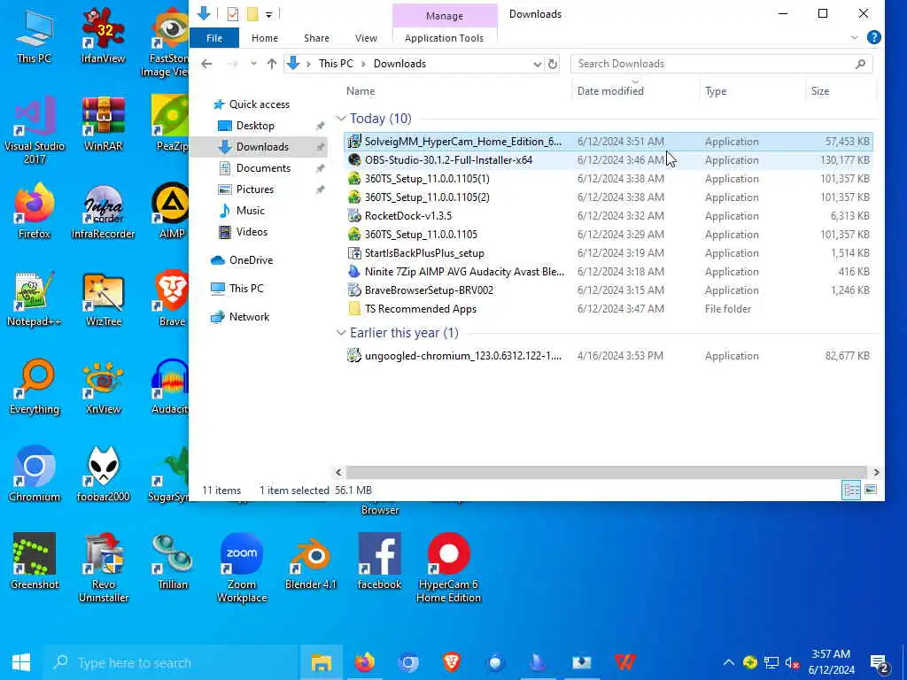Expand the ribbon with the chevron
The image size is (907, 680).
pos(855,37)
